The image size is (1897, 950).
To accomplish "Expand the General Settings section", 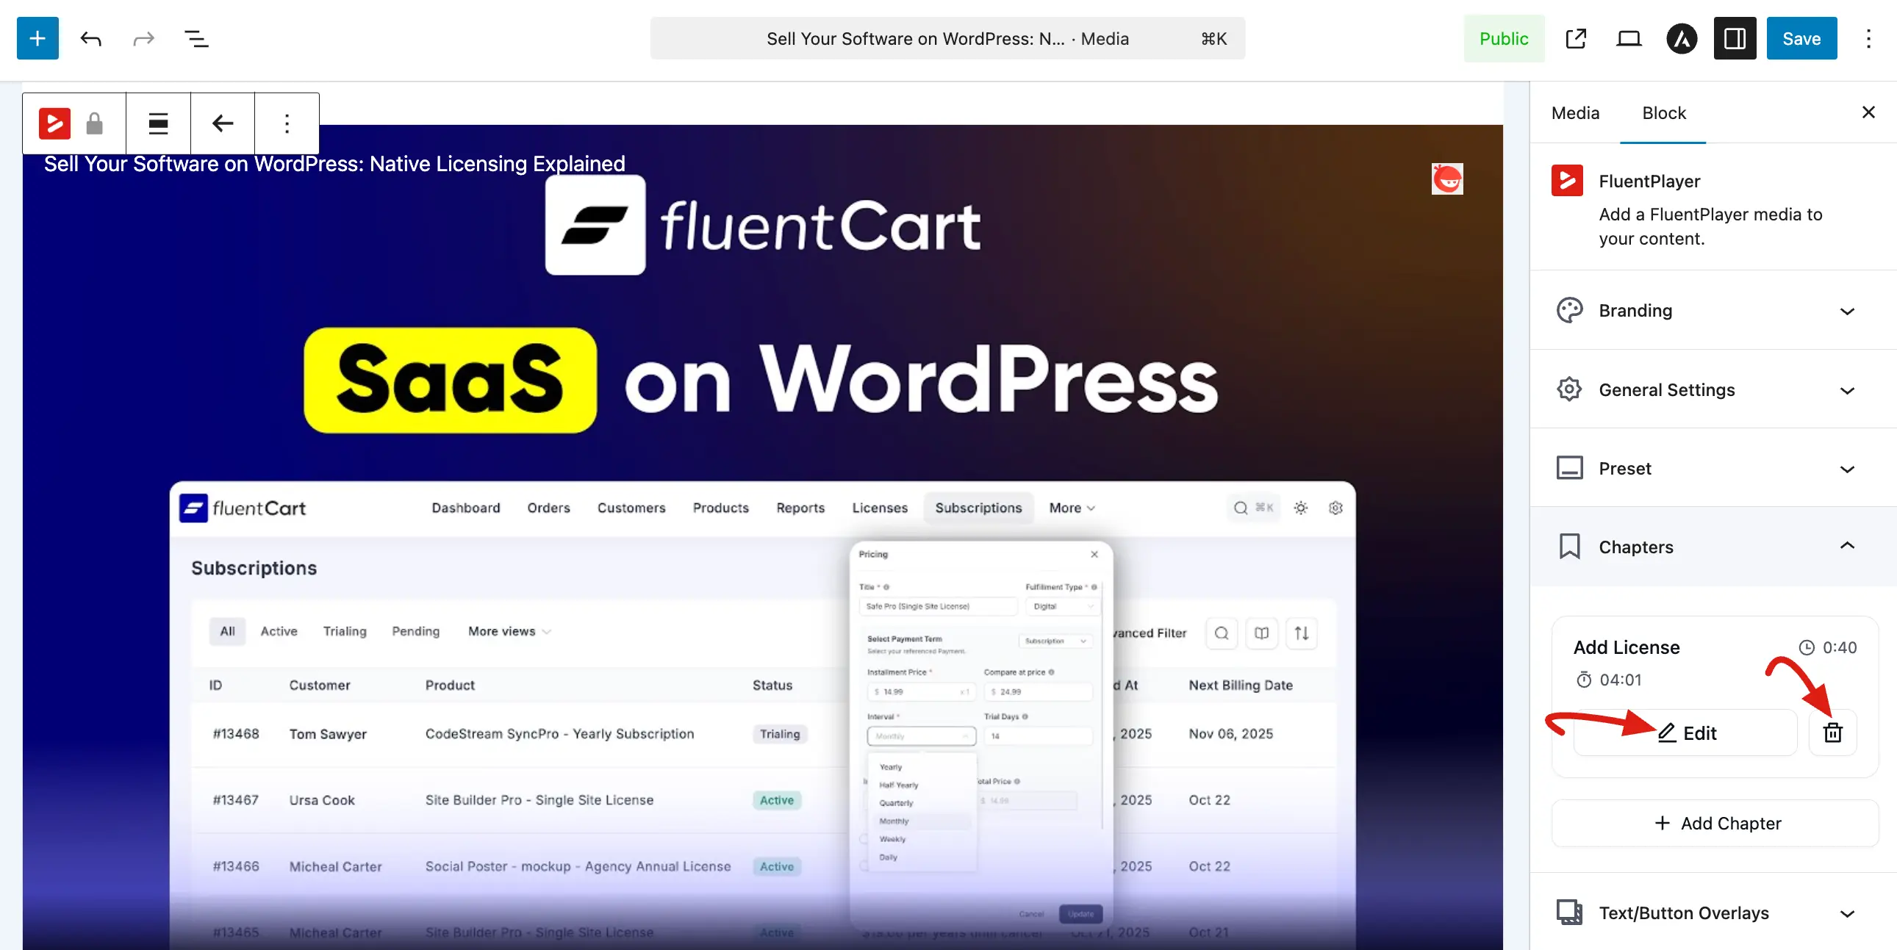I will (1713, 389).
